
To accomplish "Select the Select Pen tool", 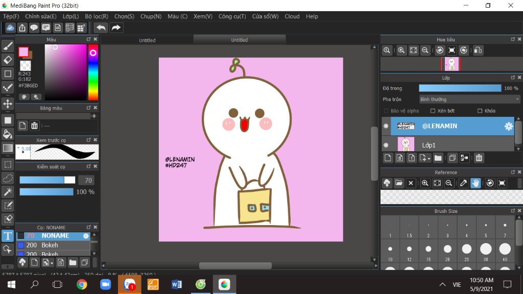I will (x=8, y=205).
